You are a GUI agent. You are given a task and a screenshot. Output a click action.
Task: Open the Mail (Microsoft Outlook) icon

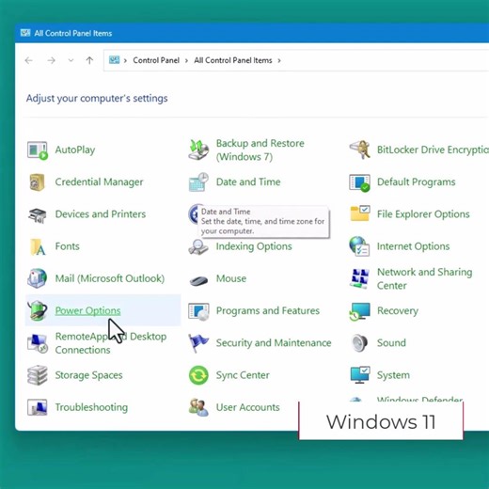[x=37, y=278]
